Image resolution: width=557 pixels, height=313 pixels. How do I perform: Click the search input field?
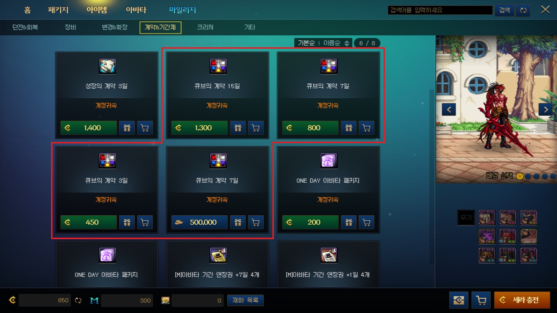pos(440,10)
